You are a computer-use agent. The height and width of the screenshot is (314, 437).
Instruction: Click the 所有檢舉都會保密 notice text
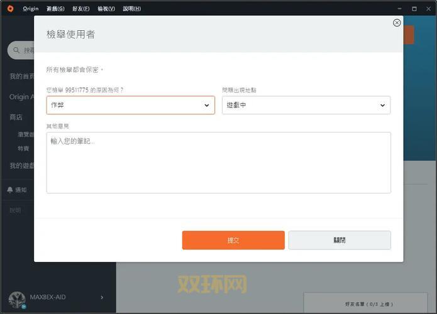(x=75, y=70)
